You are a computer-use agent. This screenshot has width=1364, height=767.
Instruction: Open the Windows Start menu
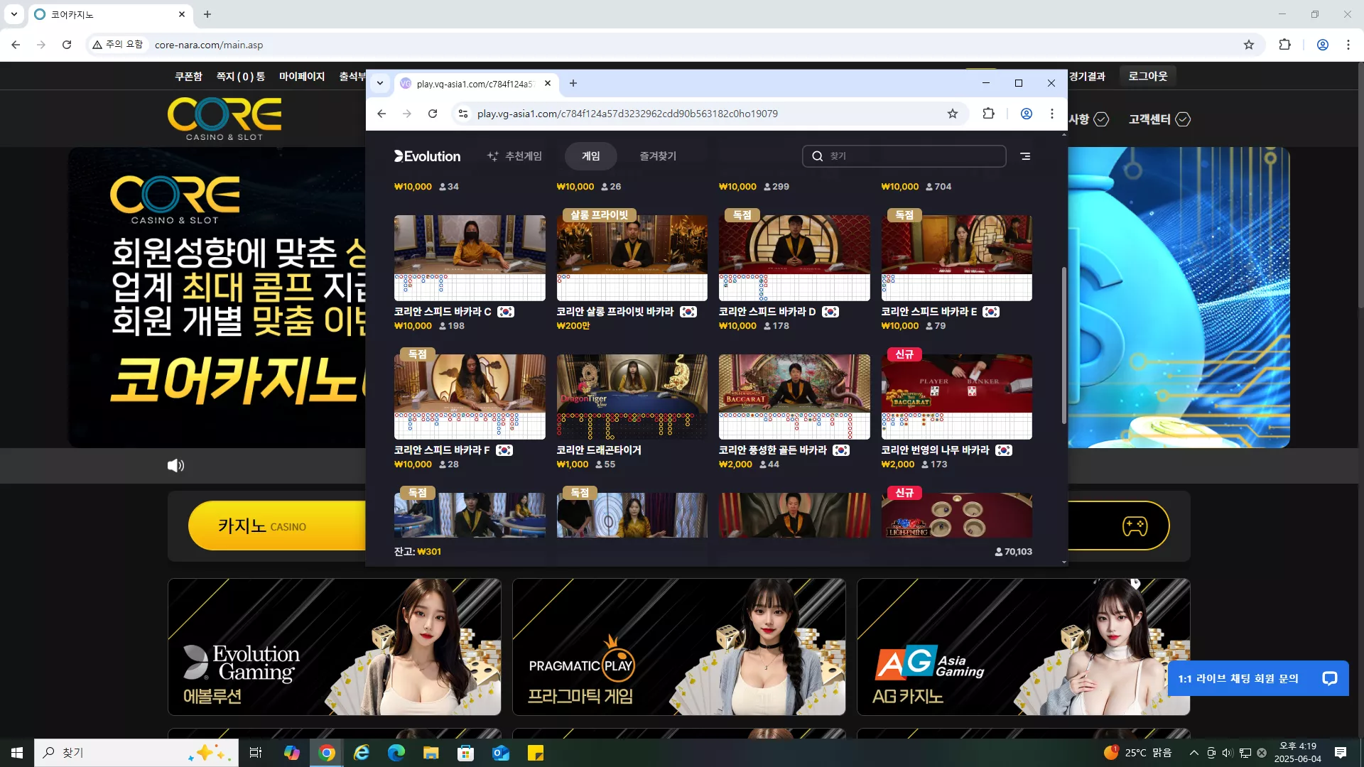click(x=17, y=753)
